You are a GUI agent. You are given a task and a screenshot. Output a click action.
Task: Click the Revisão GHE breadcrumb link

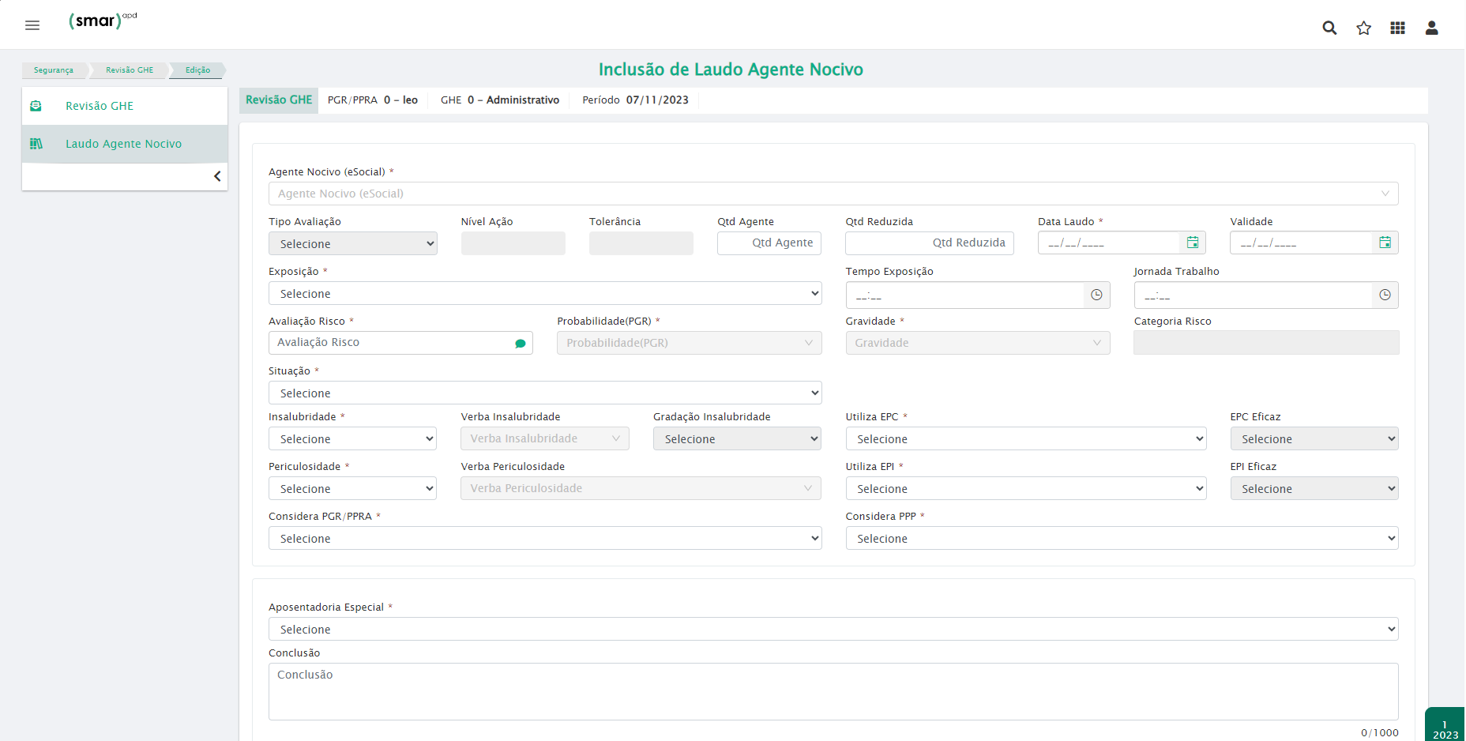tap(130, 70)
